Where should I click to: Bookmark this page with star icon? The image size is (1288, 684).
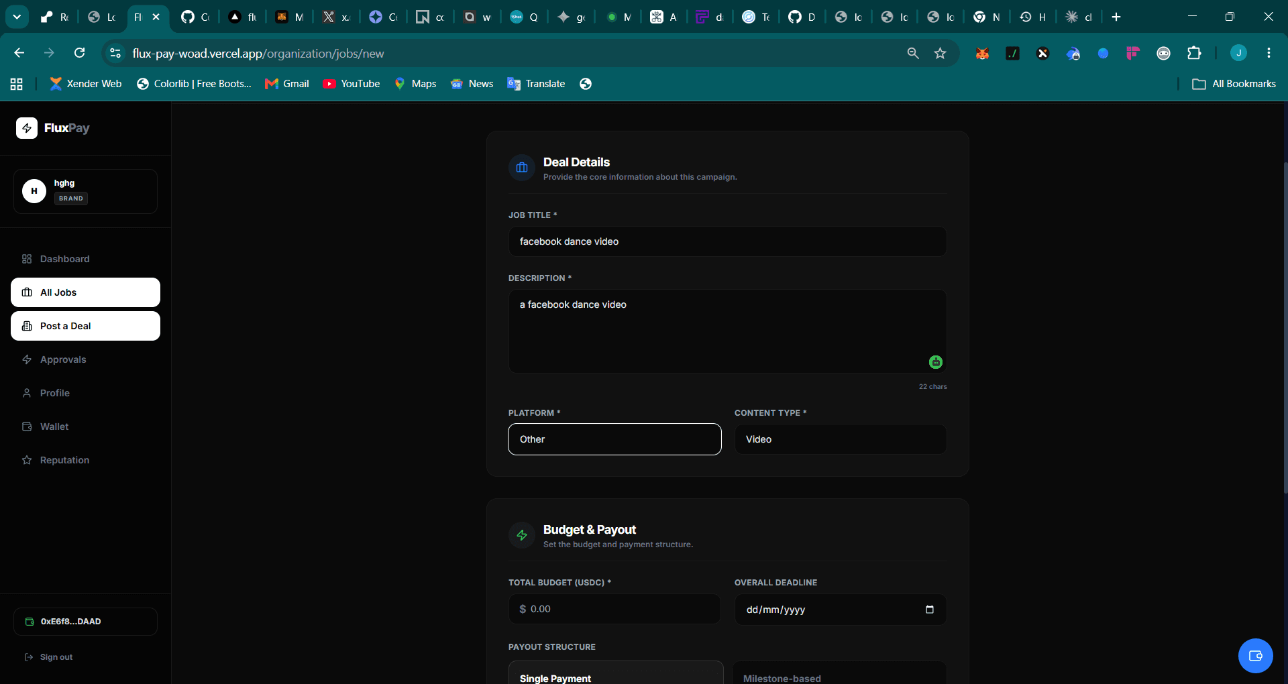940,53
